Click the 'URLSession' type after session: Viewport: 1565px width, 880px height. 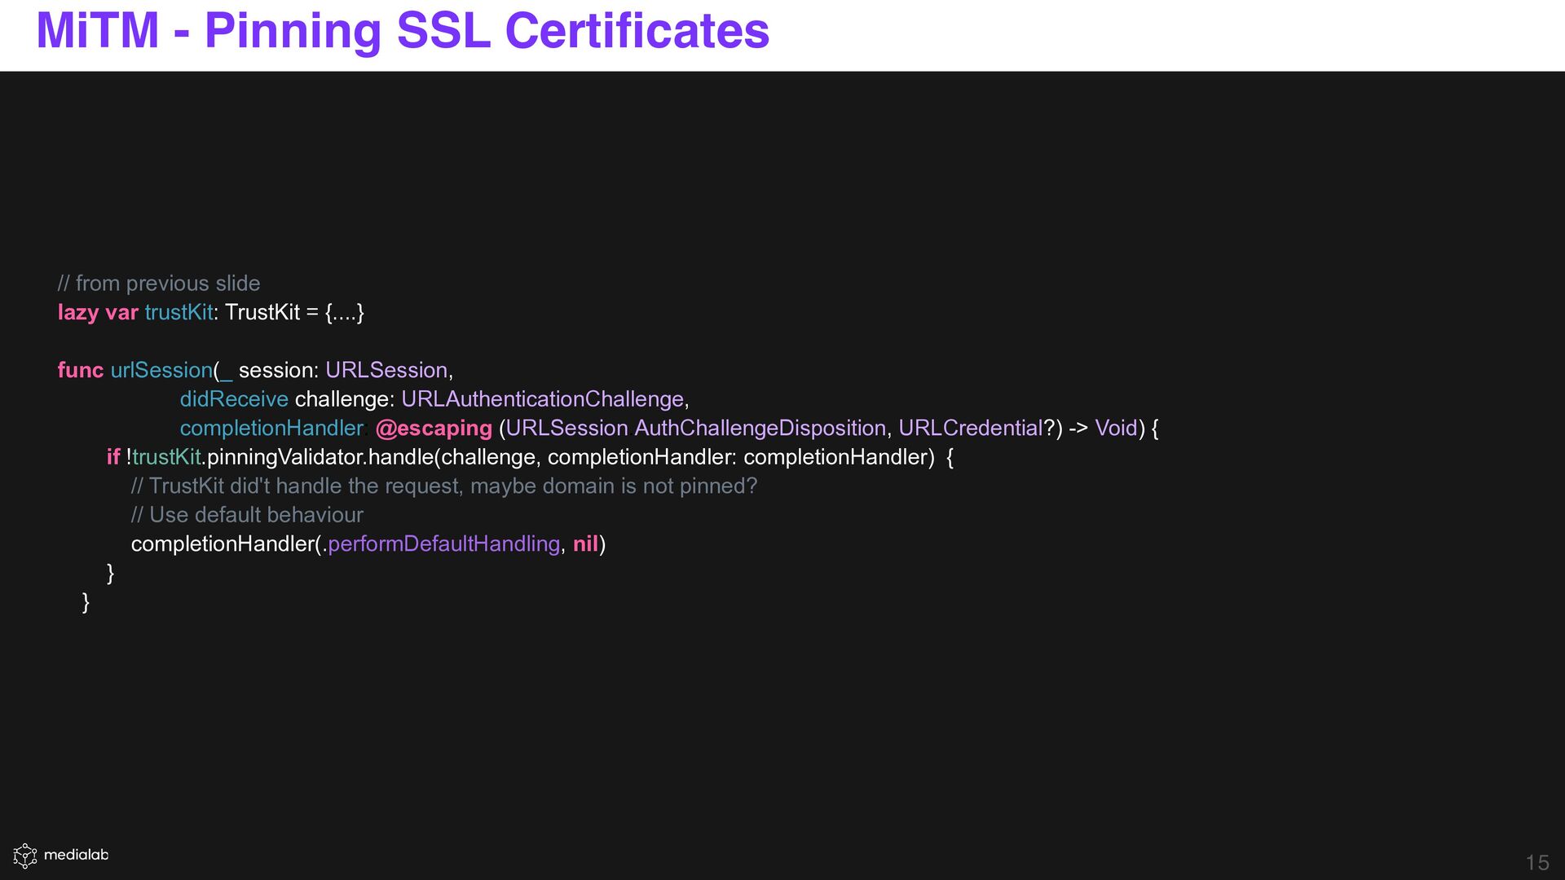386,370
